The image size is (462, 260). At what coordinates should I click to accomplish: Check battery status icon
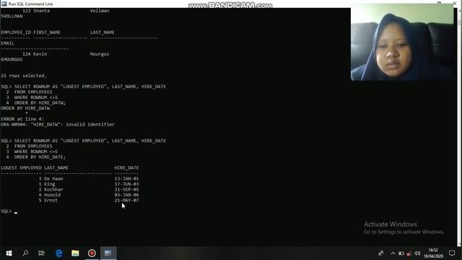pos(401,253)
